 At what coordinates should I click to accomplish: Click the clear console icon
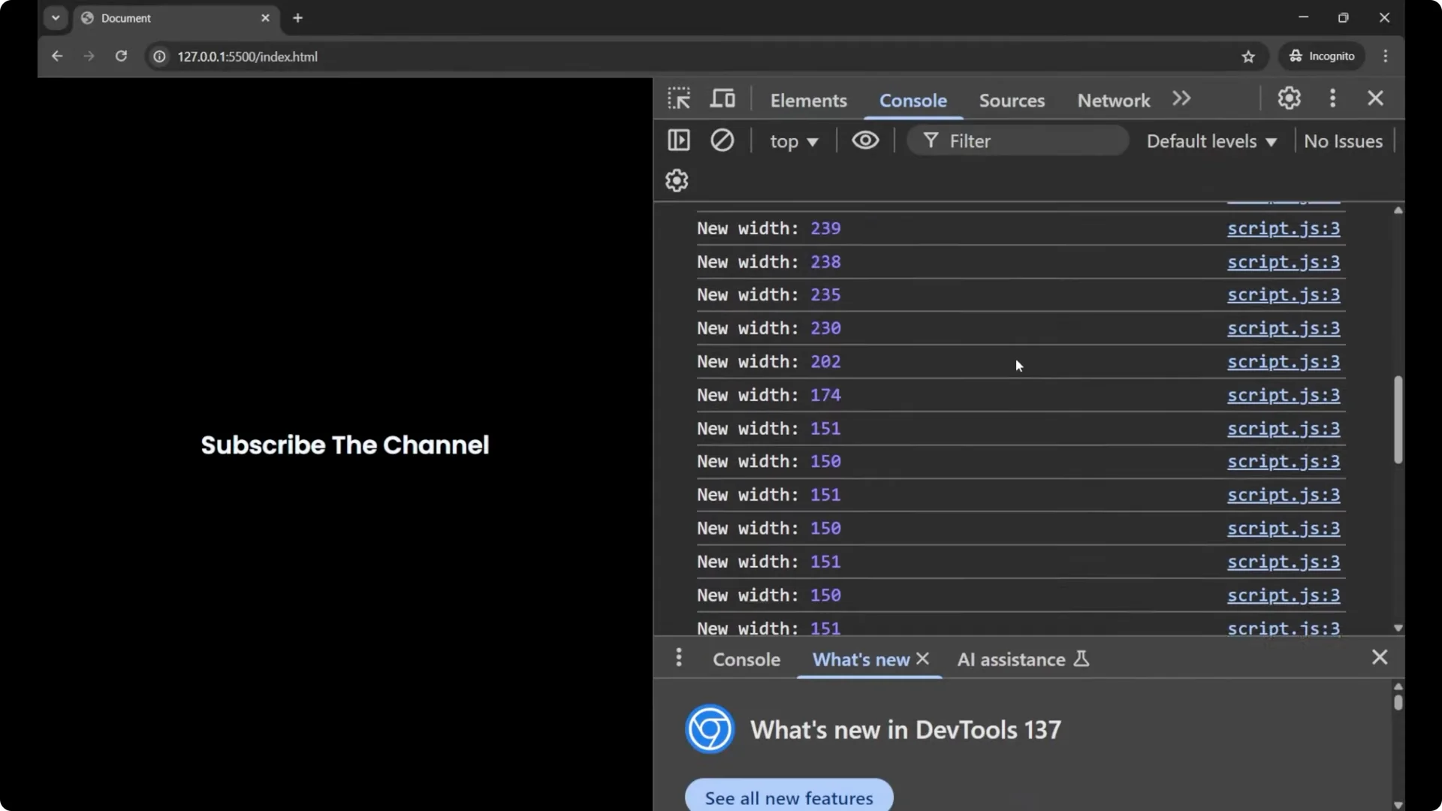[722, 140]
